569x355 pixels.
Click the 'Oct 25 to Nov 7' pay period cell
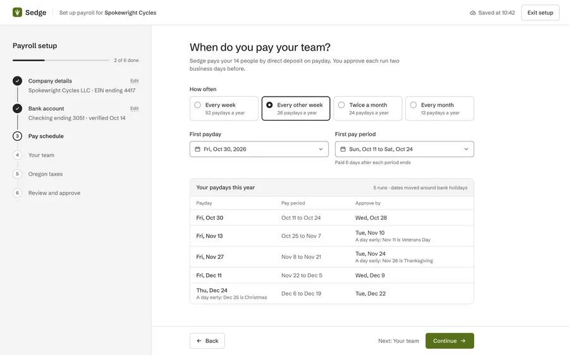301,236
